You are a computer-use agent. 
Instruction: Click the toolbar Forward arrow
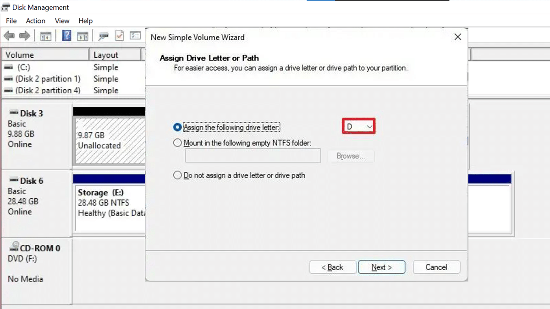25,36
